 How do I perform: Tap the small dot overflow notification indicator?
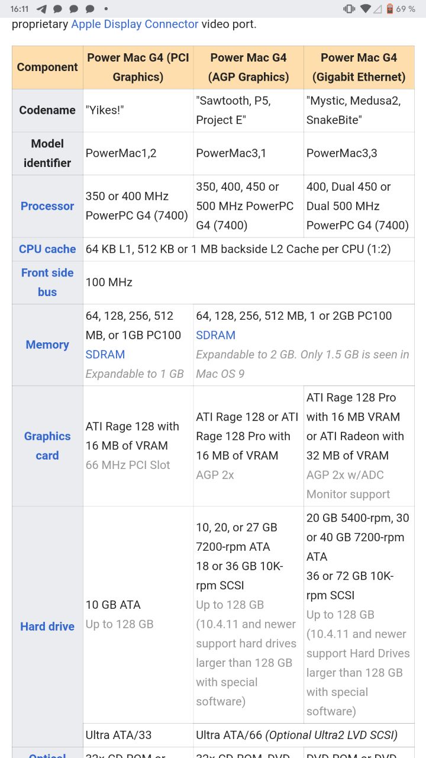coord(106,9)
